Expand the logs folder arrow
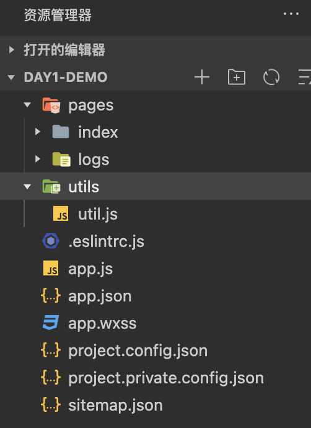311x428 pixels. (x=38, y=159)
